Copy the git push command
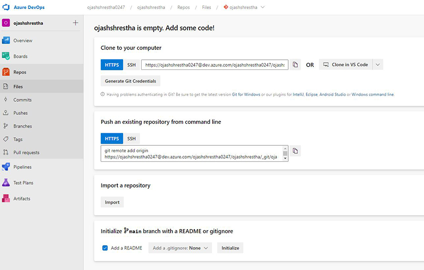 (x=295, y=151)
